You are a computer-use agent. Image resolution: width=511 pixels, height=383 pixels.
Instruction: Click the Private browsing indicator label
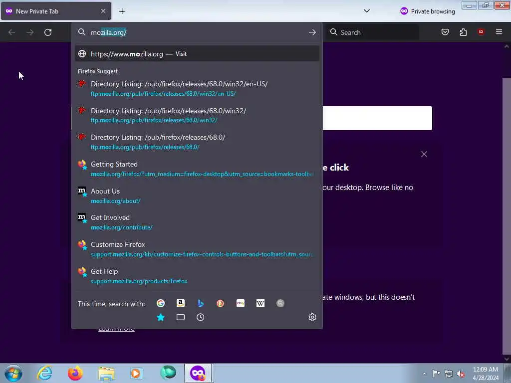click(x=428, y=11)
